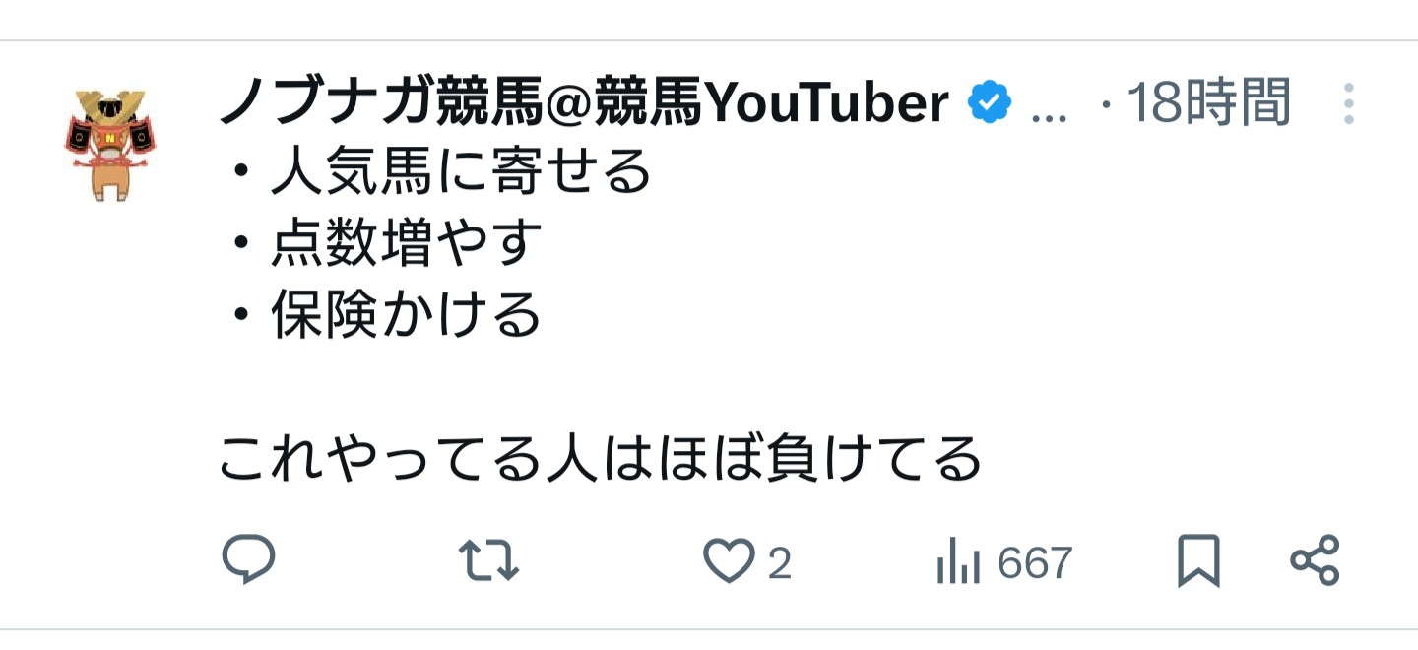The width and height of the screenshot is (1418, 650).
Task: Bookmark this tweet
Action: coord(1198,561)
